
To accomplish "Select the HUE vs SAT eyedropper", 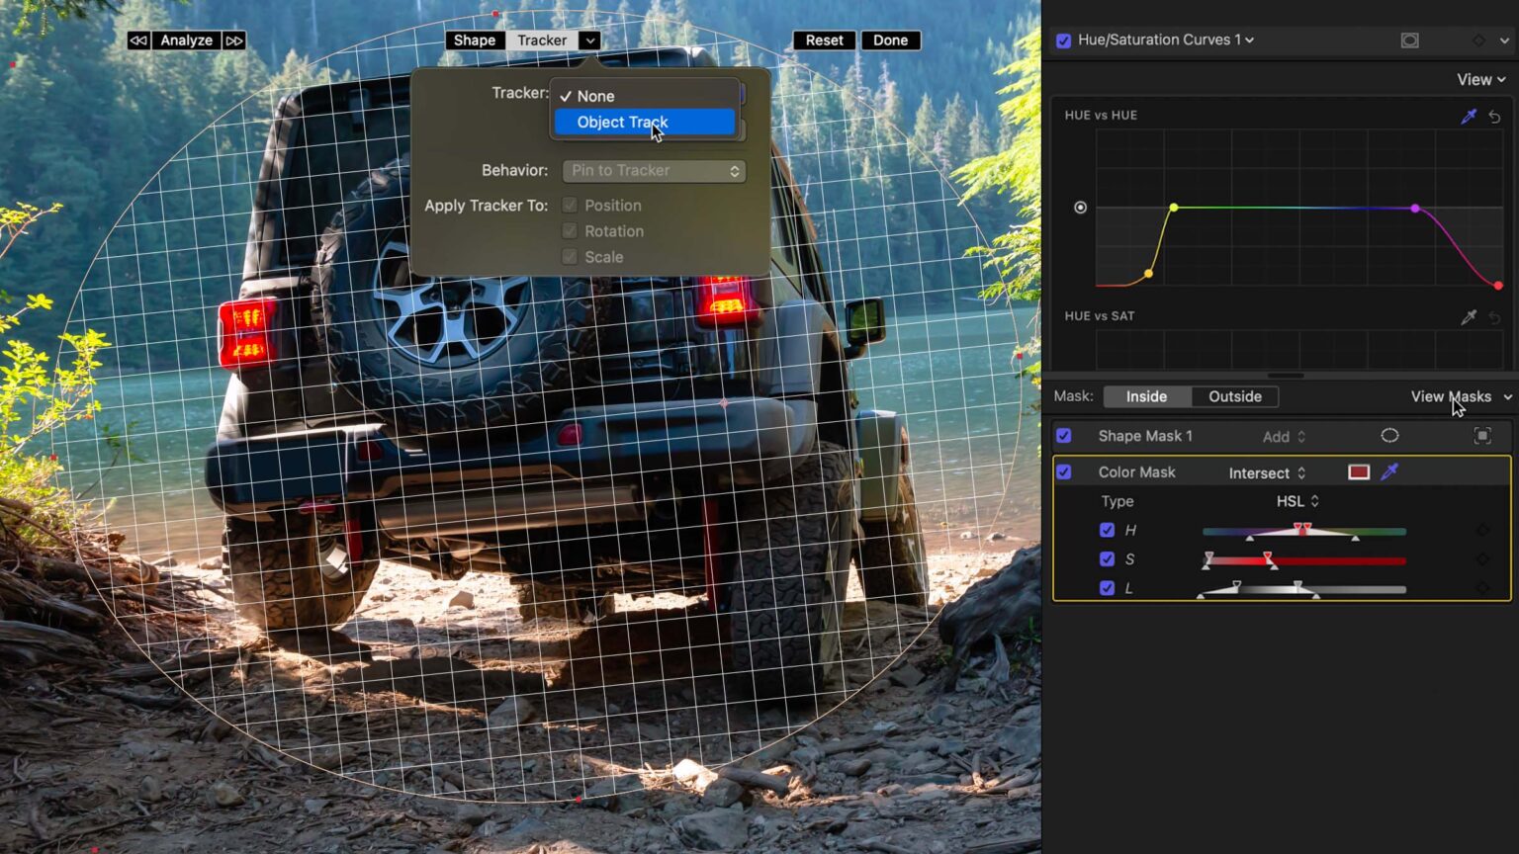I will coord(1470,316).
